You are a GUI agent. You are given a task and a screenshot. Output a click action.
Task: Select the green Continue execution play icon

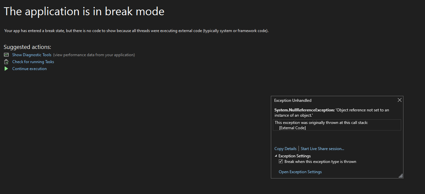(x=6, y=68)
